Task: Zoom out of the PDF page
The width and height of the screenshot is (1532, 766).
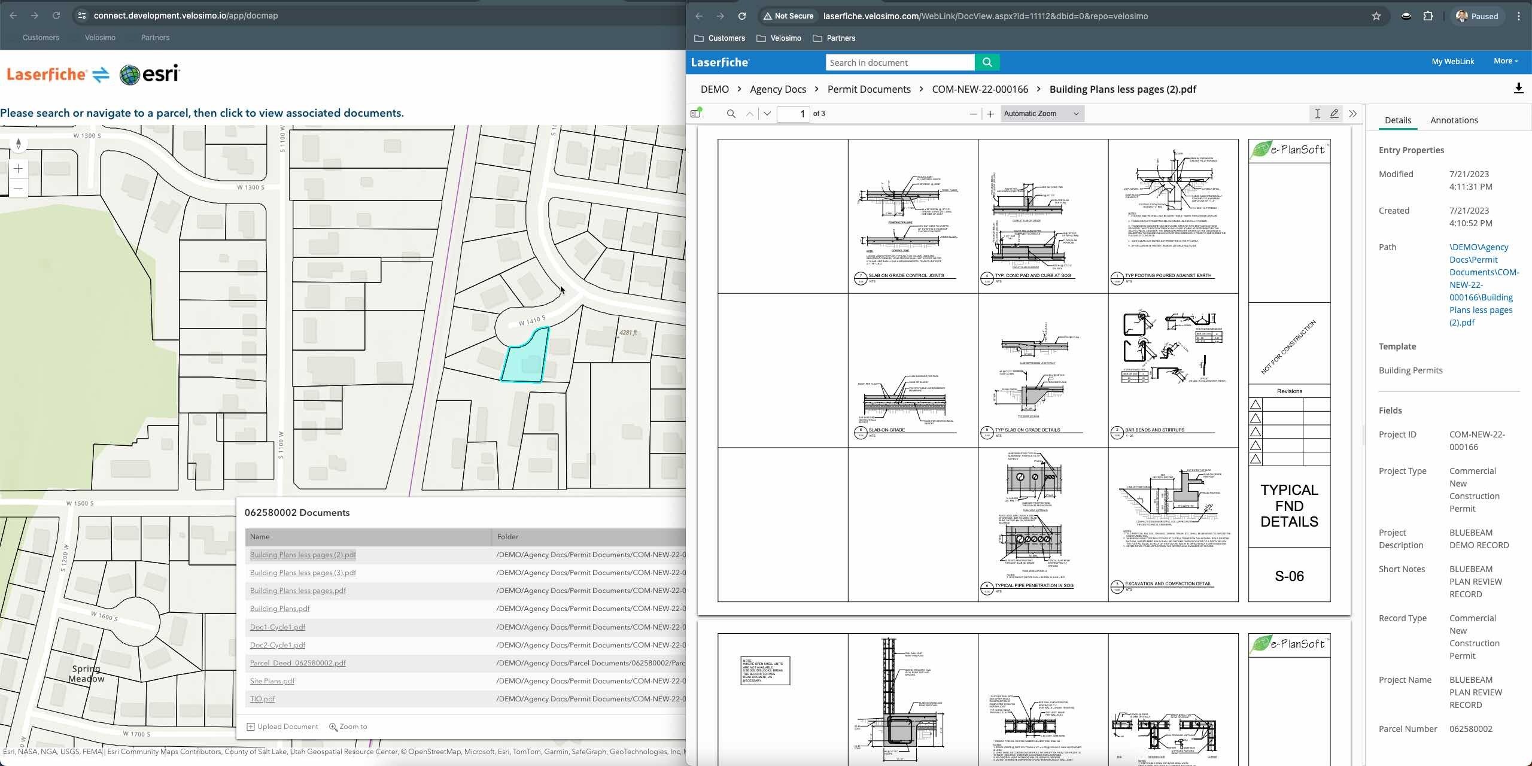Action: (972, 114)
